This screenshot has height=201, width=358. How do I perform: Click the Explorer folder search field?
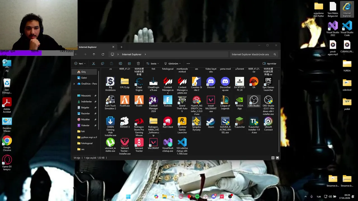click(253, 54)
